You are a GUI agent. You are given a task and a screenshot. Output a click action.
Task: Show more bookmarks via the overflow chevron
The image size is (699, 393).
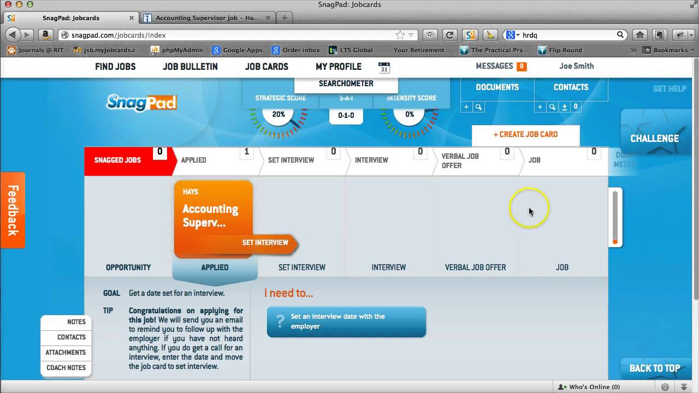[633, 50]
